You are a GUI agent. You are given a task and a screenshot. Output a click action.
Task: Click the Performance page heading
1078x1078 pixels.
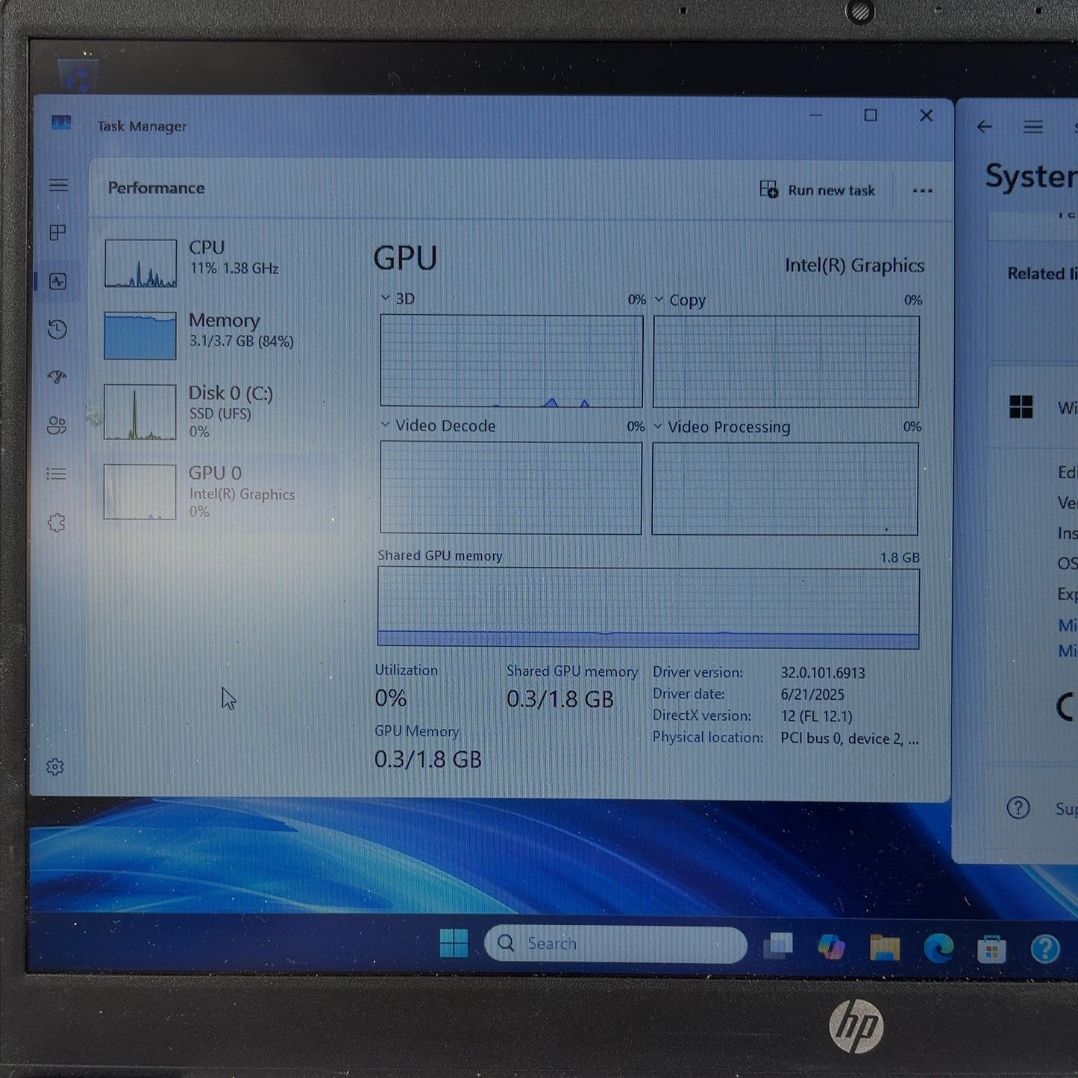156,188
